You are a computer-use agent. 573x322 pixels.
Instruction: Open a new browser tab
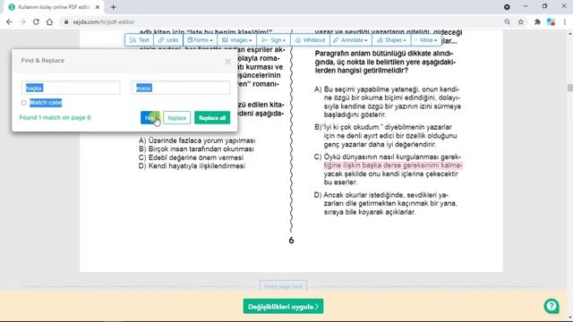click(114, 7)
